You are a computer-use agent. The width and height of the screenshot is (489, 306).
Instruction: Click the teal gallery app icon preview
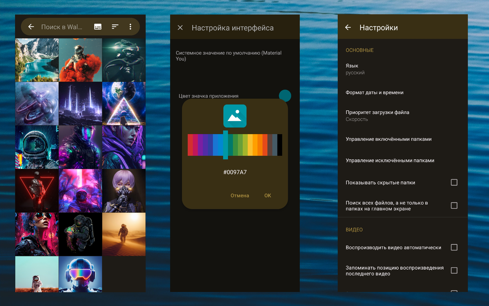click(x=235, y=116)
